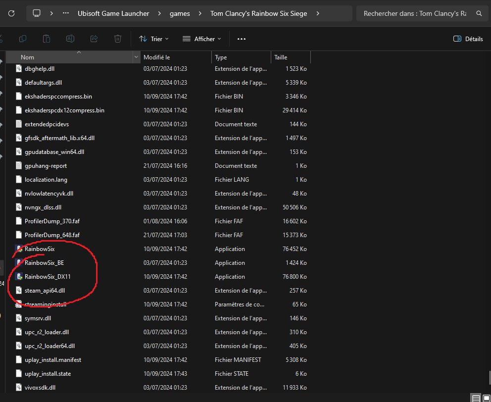
Task: Select vivoxsdk.dll file name
Action: [40, 388]
